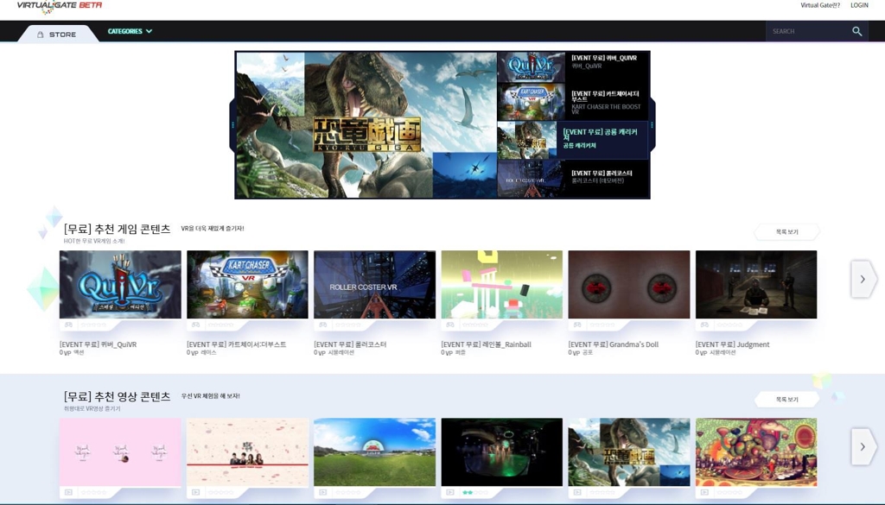Click inside the SEARCH input field
The image size is (885, 505).
[807, 32]
